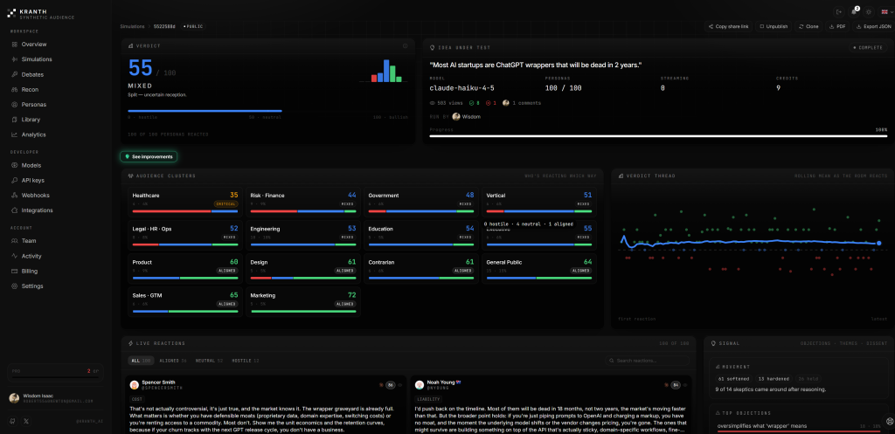Toggle the PUBLIC visibility badge in breadcrumb

point(193,26)
